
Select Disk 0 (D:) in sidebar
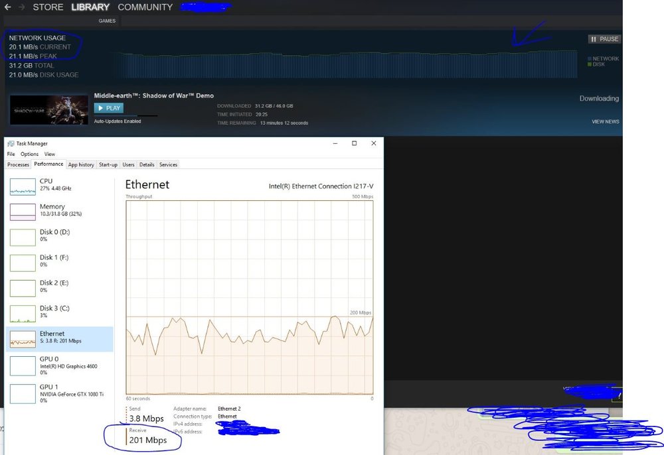(x=60, y=237)
